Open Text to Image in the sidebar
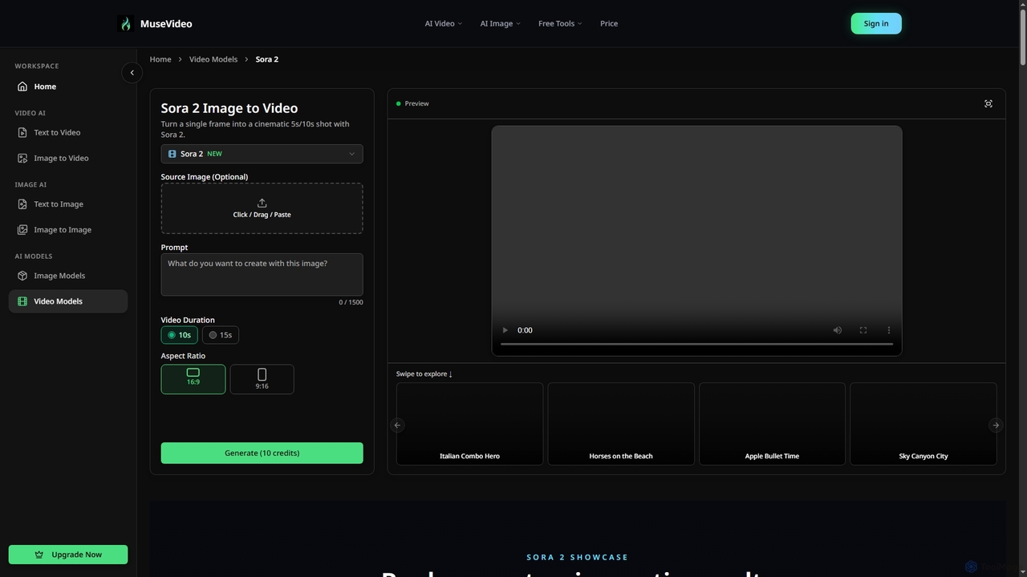The image size is (1027, 577). pyautogui.click(x=68, y=204)
